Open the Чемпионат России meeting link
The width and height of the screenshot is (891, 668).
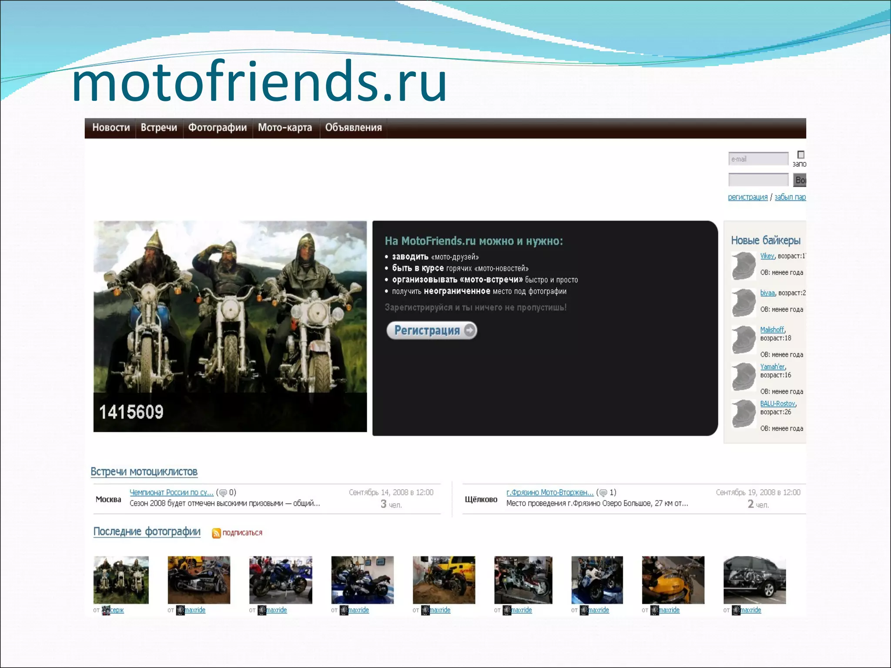[x=171, y=492]
